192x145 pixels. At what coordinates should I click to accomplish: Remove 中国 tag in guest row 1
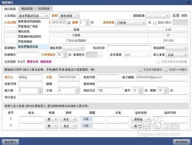pyautogui.click(x=90, y=119)
